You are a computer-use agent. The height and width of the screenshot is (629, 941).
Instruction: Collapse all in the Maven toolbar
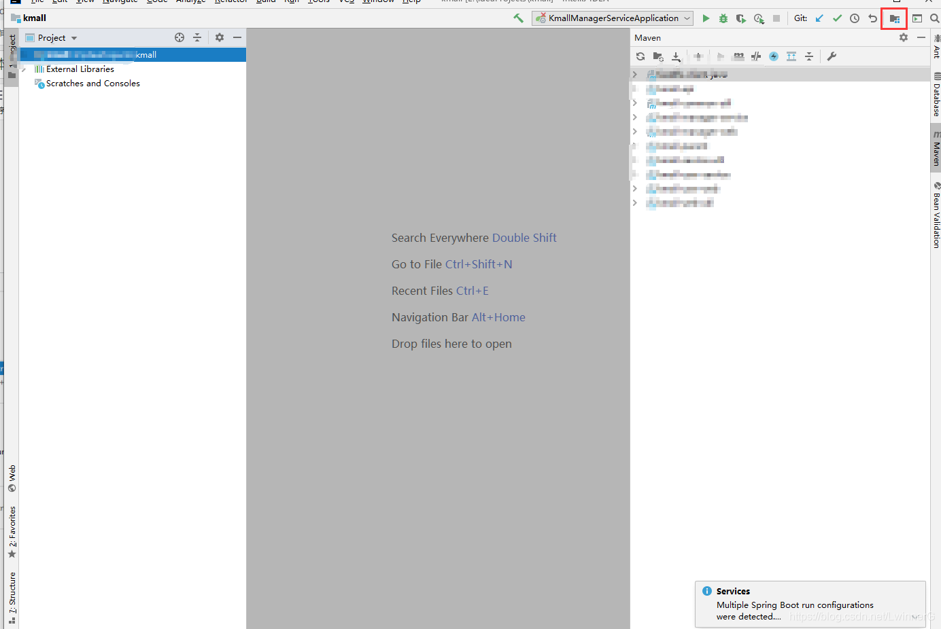(x=809, y=56)
